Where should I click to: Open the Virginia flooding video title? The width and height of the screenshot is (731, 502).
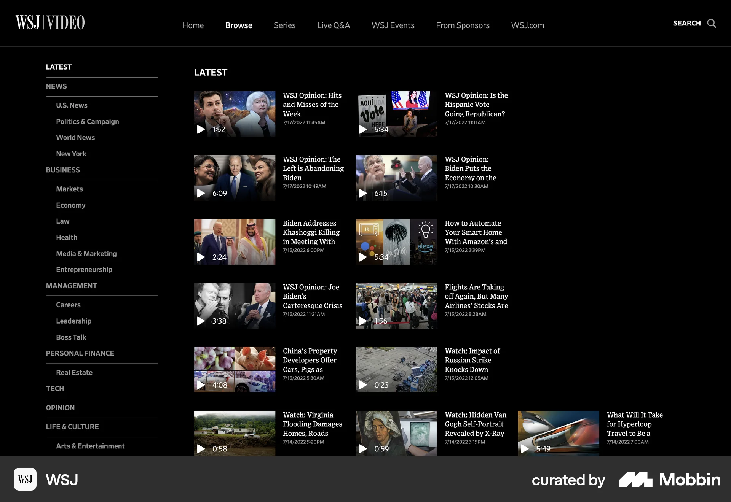(313, 424)
